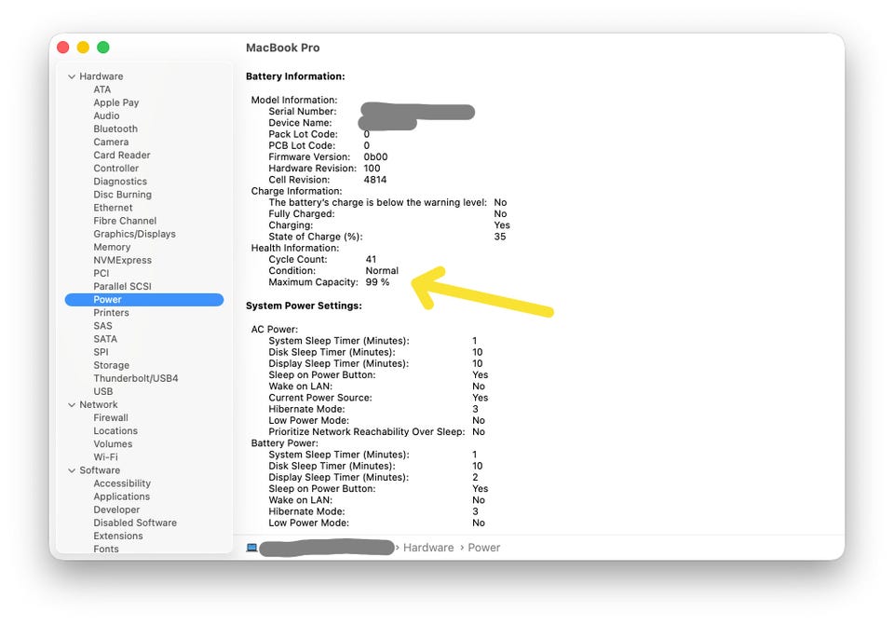Screen dimensions: 894x625
Task: Select Power in the sidebar
Action: (144, 299)
